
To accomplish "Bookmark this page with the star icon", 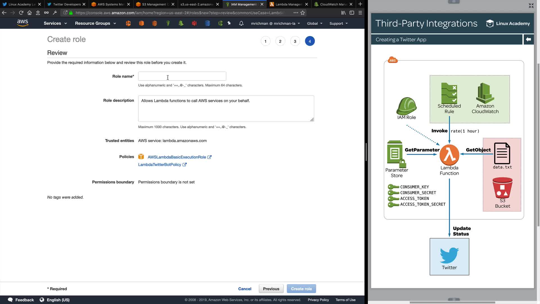I will 303,13.
